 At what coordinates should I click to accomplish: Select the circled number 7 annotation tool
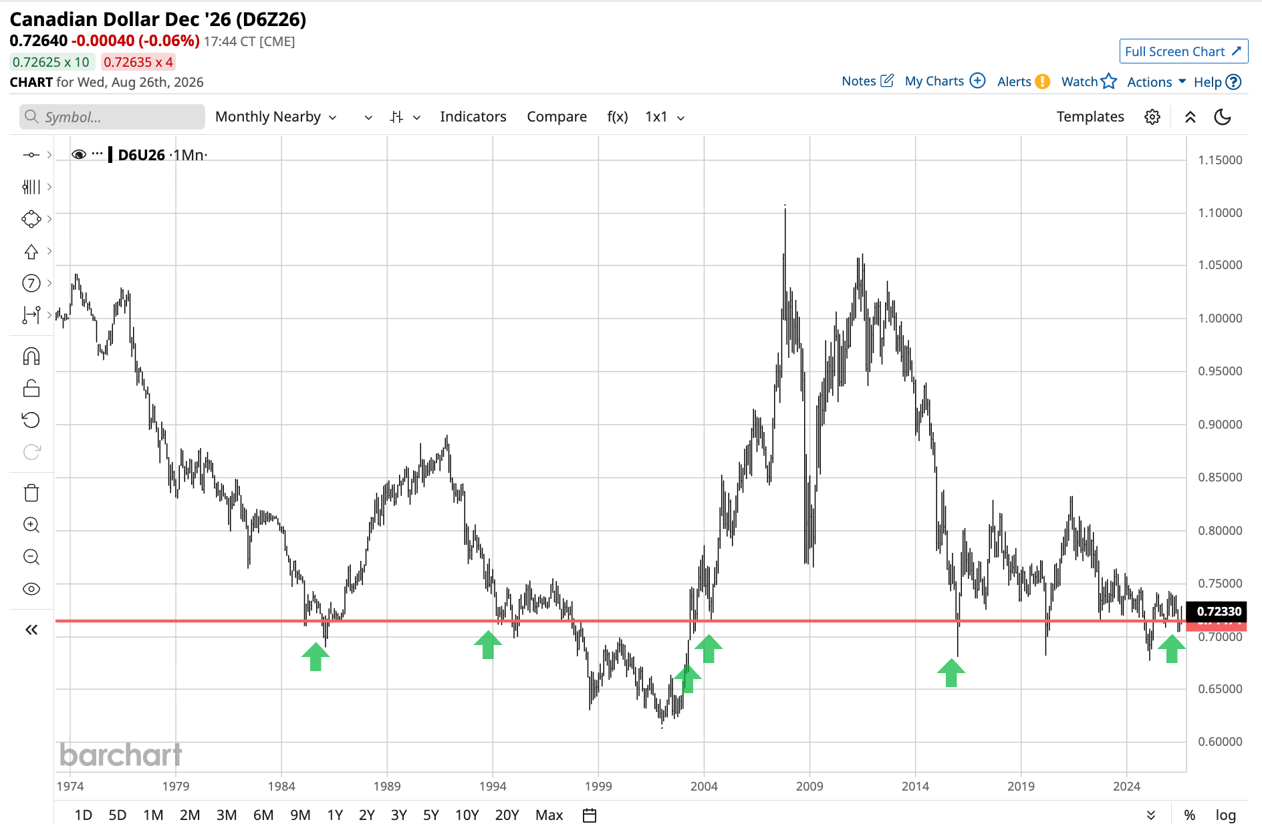coord(31,283)
